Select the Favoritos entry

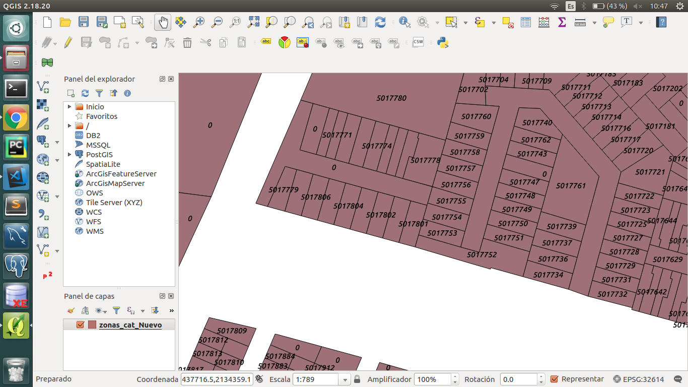pyautogui.click(x=101, y=116)
